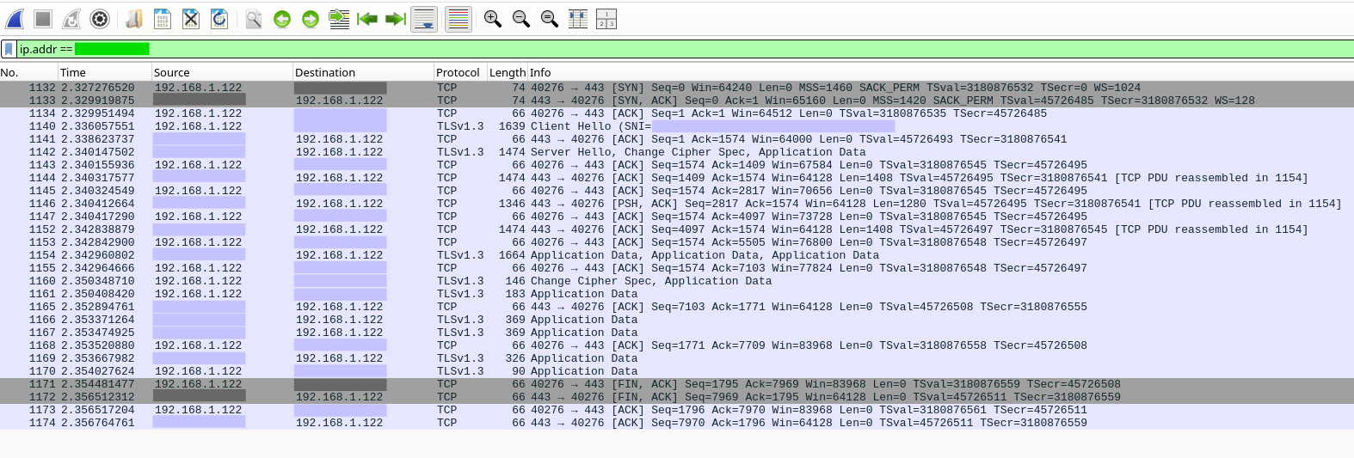Sort by the Protocol column header
This screenshot has height=458, width=1354.
[x=458, y=72]
